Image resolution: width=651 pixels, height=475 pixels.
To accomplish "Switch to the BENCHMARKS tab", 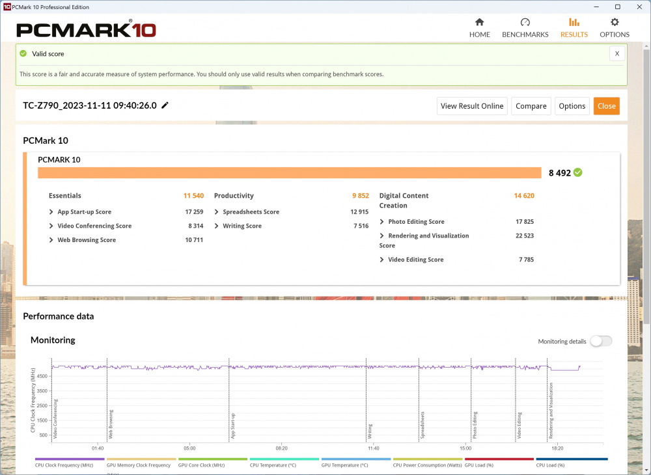I will [x=525, y=28].
